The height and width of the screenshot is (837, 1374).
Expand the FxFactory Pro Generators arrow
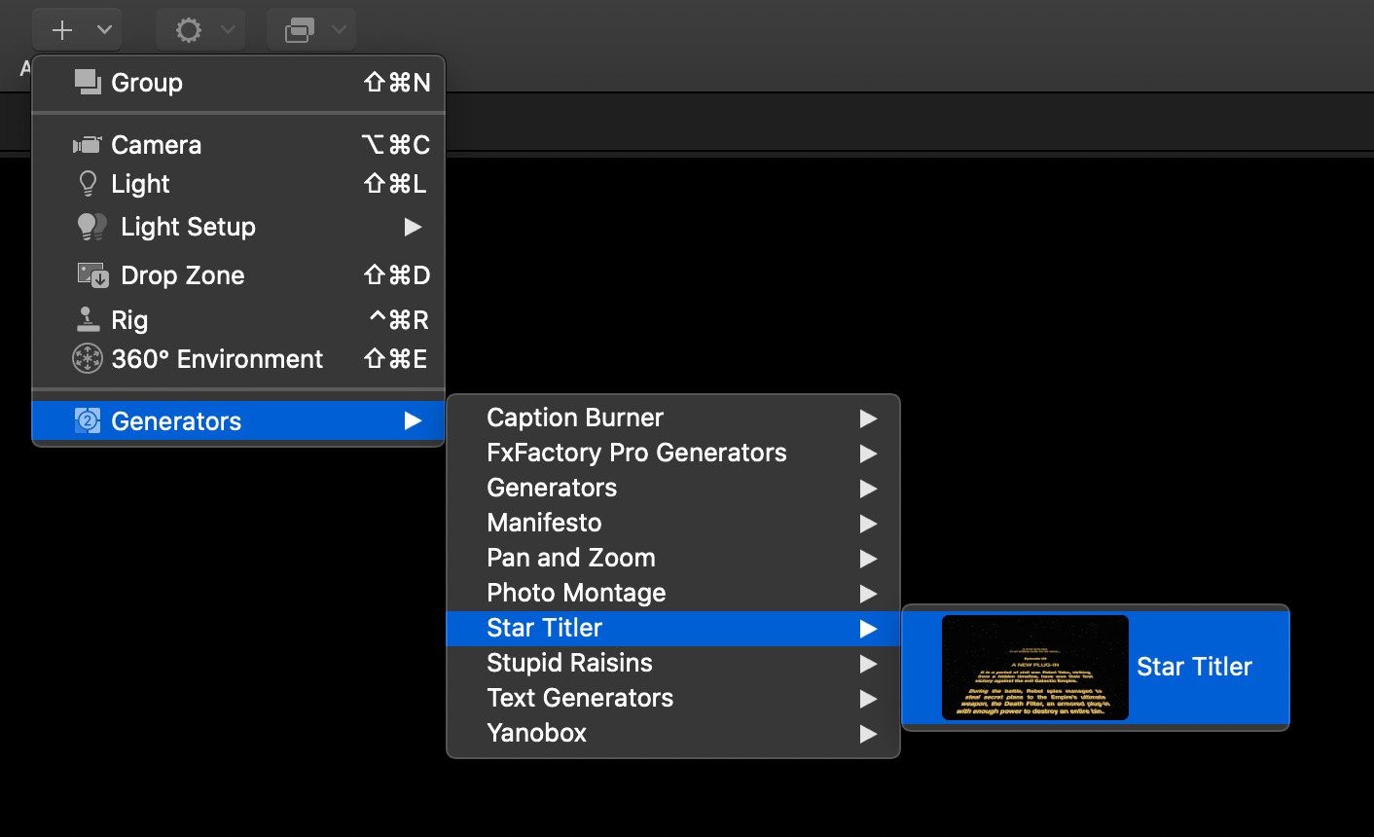click(868, 454)
